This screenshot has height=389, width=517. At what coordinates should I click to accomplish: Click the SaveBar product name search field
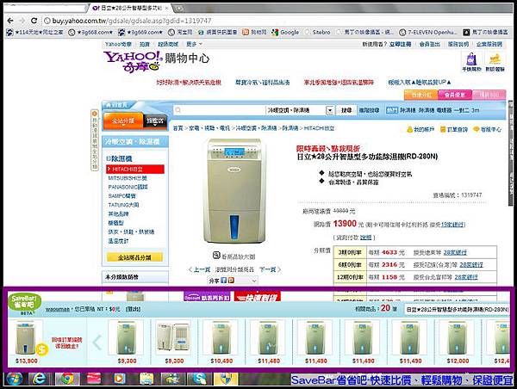pos(457,310)
